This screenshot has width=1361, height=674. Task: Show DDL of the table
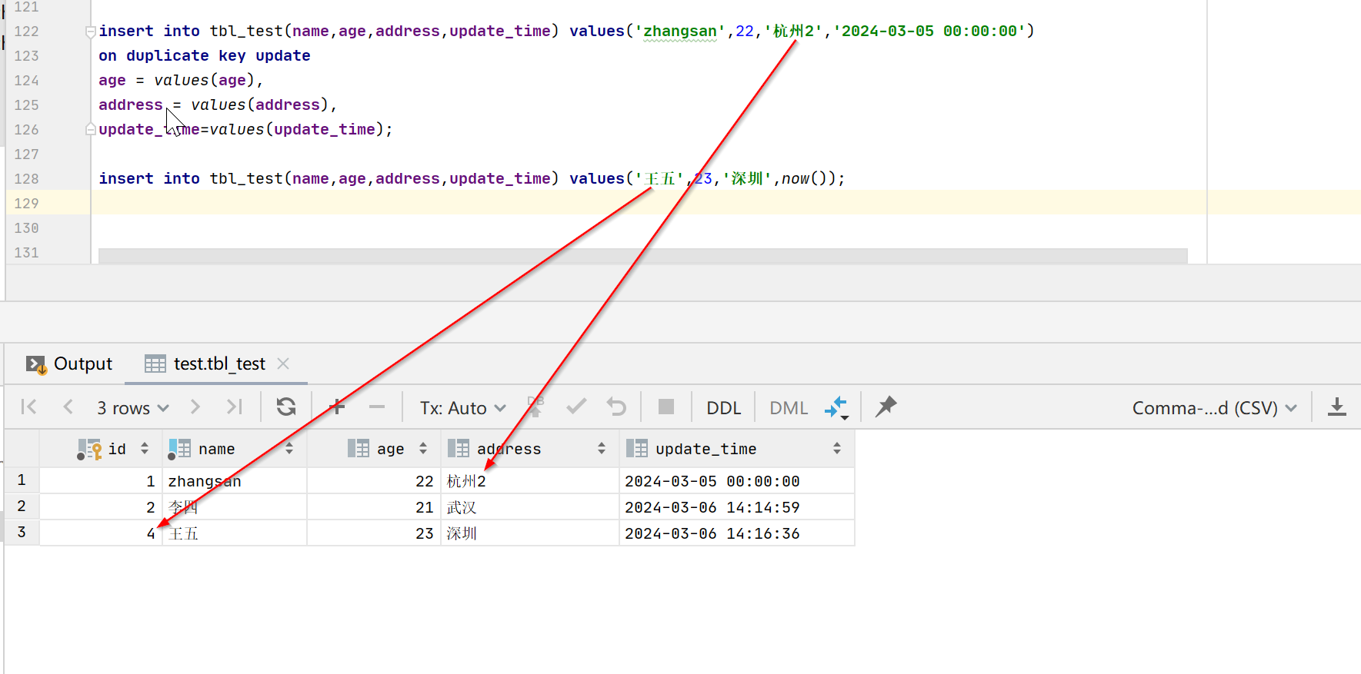pos(724,408)
